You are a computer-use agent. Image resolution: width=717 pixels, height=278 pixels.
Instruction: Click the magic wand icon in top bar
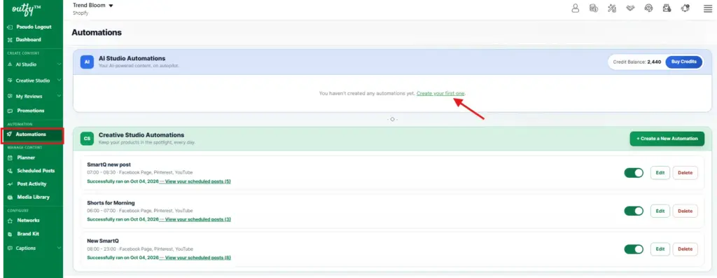(612, 8)
